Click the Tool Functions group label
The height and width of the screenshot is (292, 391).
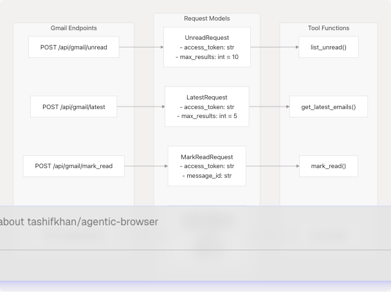329,28
